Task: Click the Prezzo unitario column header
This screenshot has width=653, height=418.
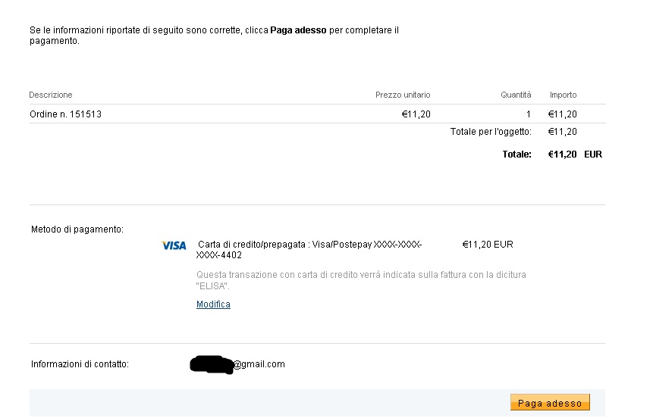Action: pos(403,95)
